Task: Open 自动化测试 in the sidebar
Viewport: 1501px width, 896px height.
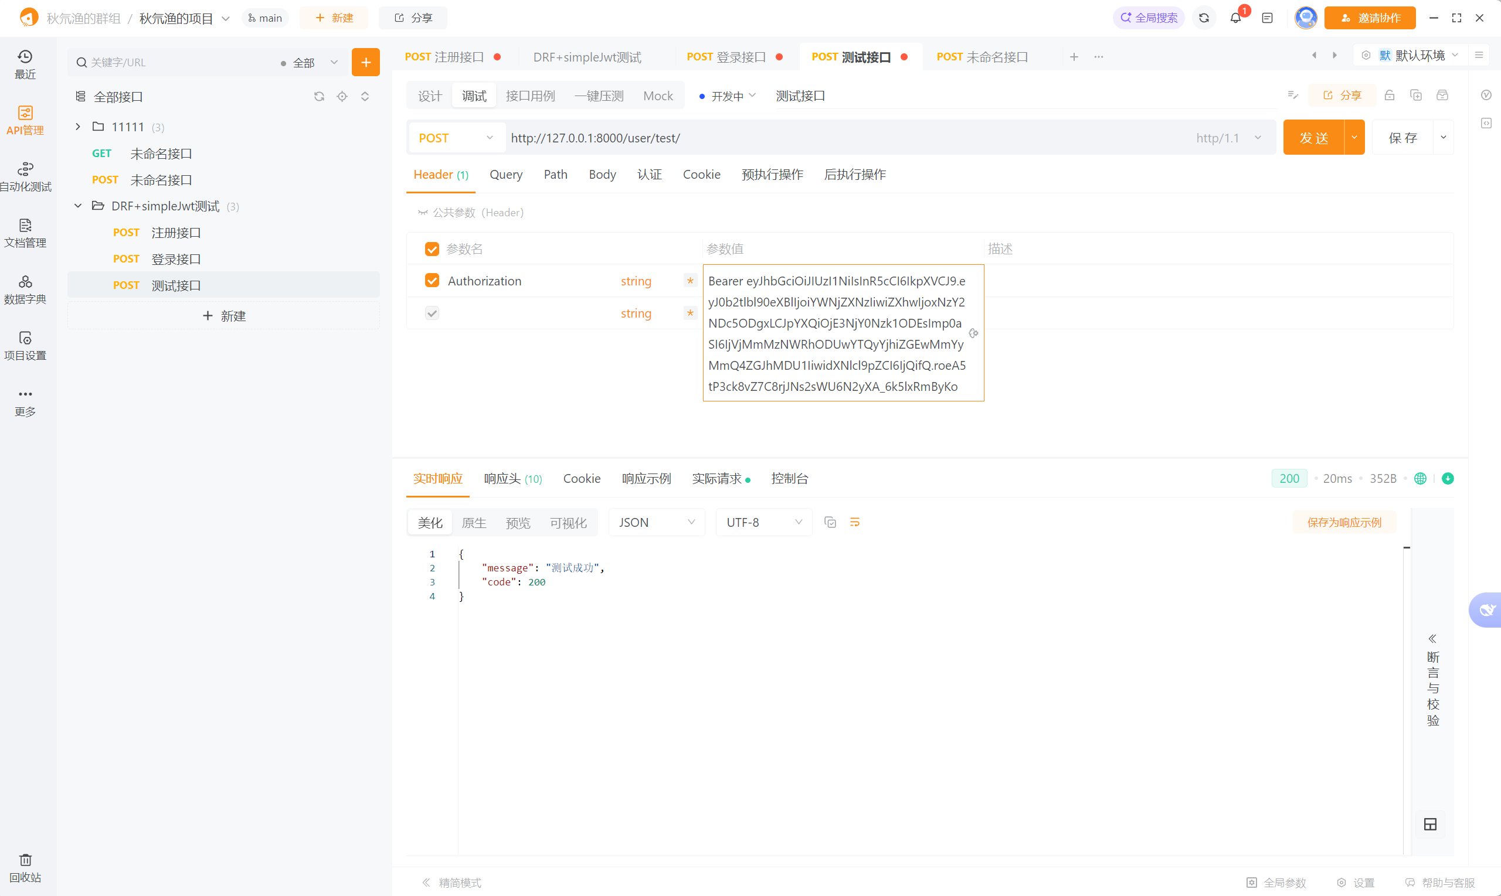Action: [x=25, y=176]
